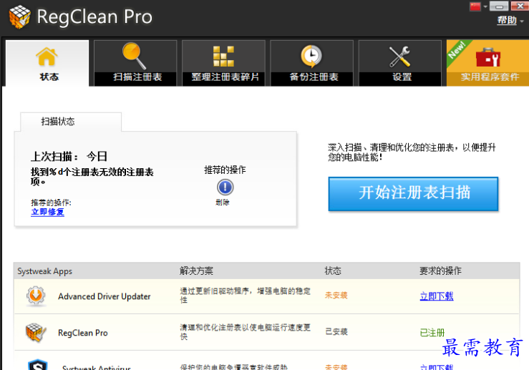Click the 立即修复 link
The width and height of the screenshot is (529, 370).
tap(47, 212)
